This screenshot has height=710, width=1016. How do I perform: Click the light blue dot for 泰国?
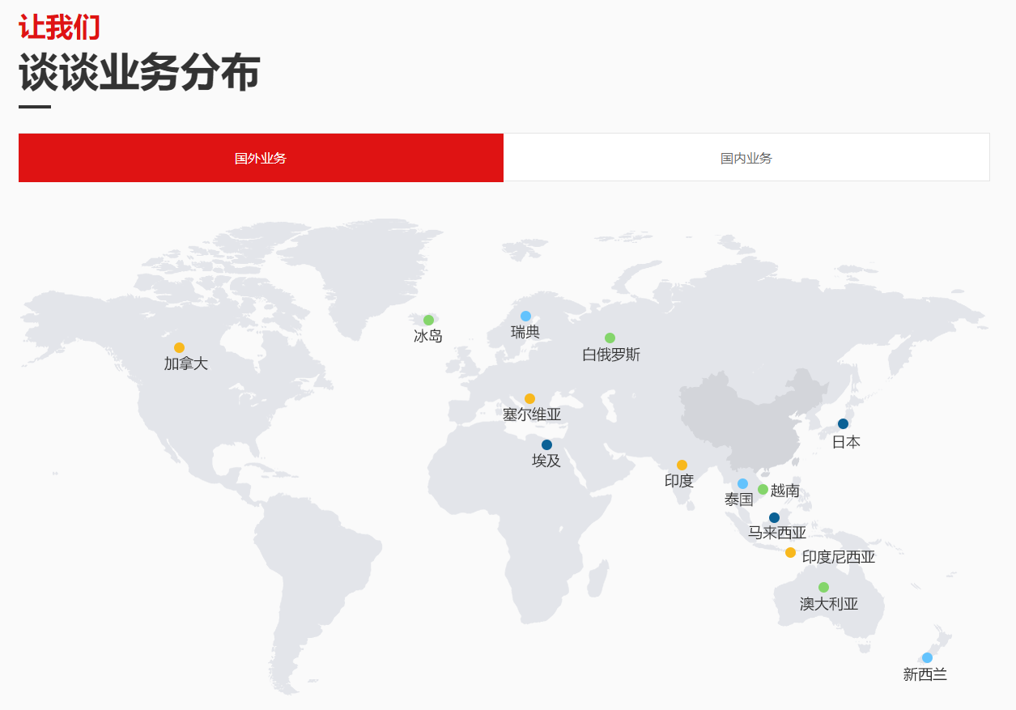pyautogui.click(x=742, y=483)
